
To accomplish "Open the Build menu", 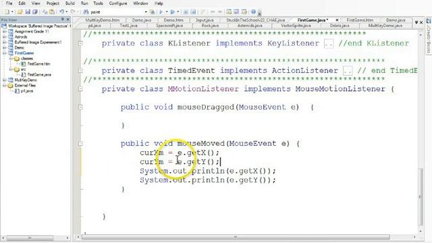I will tap(70, 3).
